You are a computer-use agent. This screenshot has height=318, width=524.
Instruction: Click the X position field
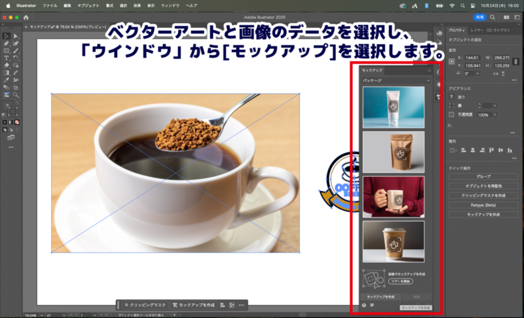(472, 58)
